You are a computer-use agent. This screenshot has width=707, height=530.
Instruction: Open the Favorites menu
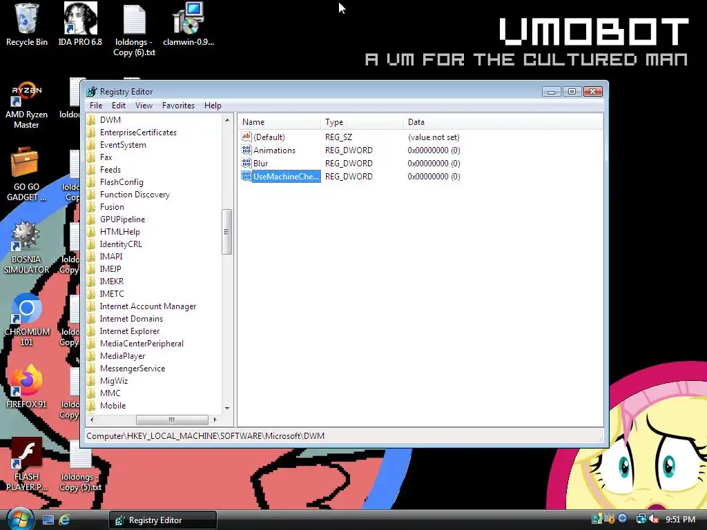click(x=178, y=106)
